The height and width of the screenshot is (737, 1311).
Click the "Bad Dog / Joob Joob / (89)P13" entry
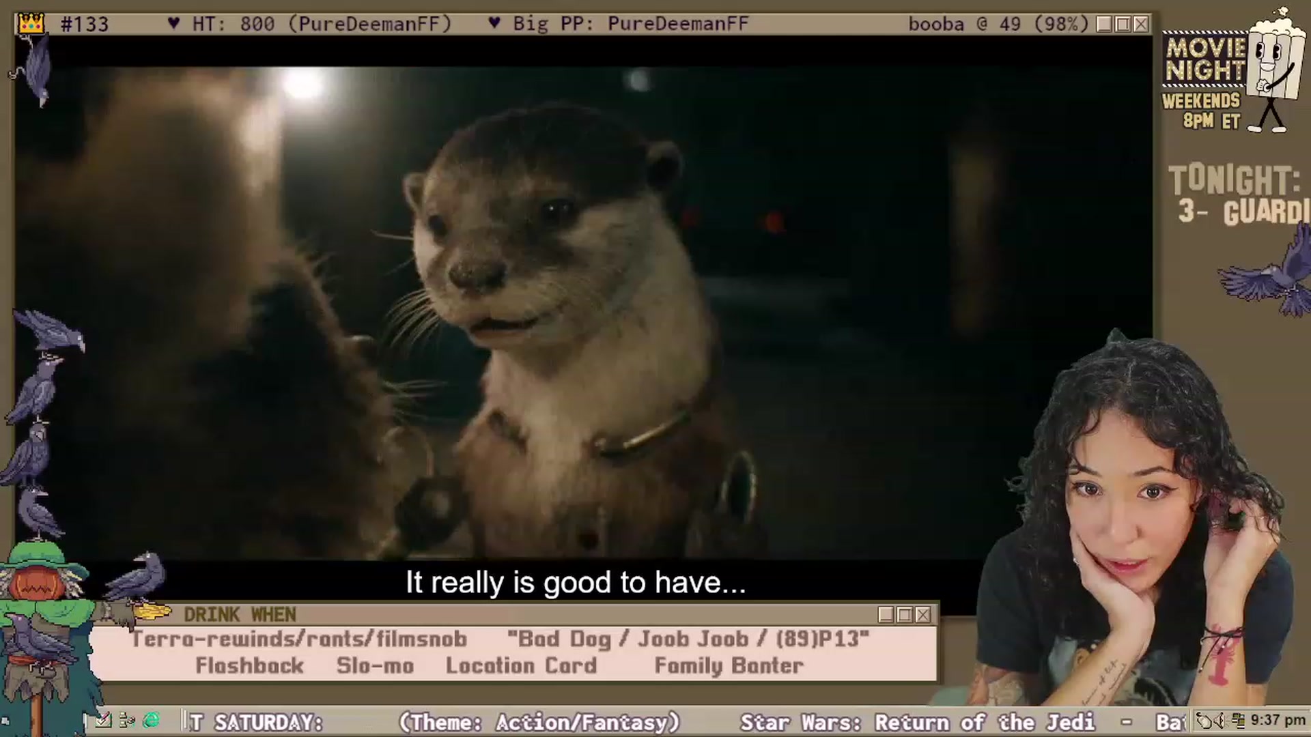click(x=688, y=639)
